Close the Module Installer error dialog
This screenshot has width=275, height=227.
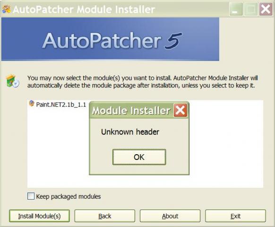[x=180, y=110]
